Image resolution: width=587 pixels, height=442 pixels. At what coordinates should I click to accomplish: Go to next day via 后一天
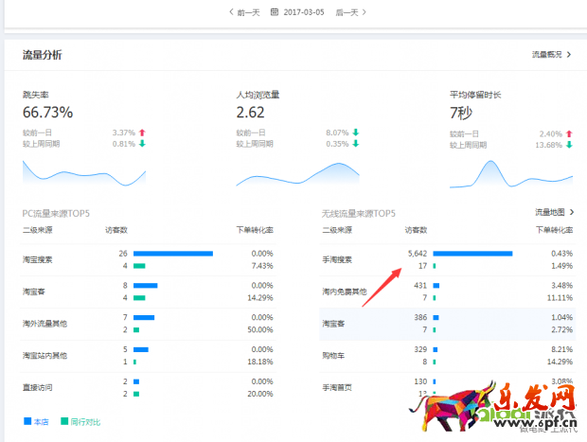click(x=347, y=12)
